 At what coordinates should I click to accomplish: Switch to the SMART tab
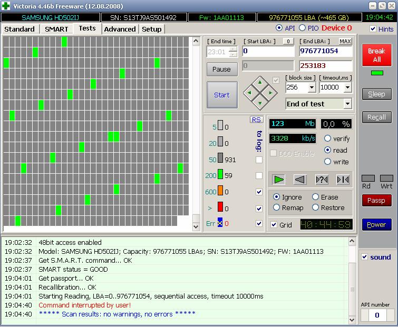tap(56, 29)
